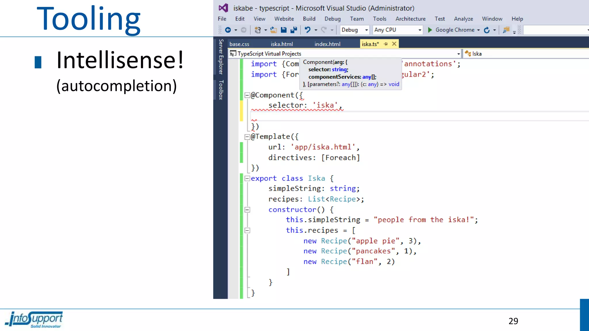Click the TypeScript Virtual Projects icon
The width and height of the screenshot is (589, 331).
tap(233, 54)
